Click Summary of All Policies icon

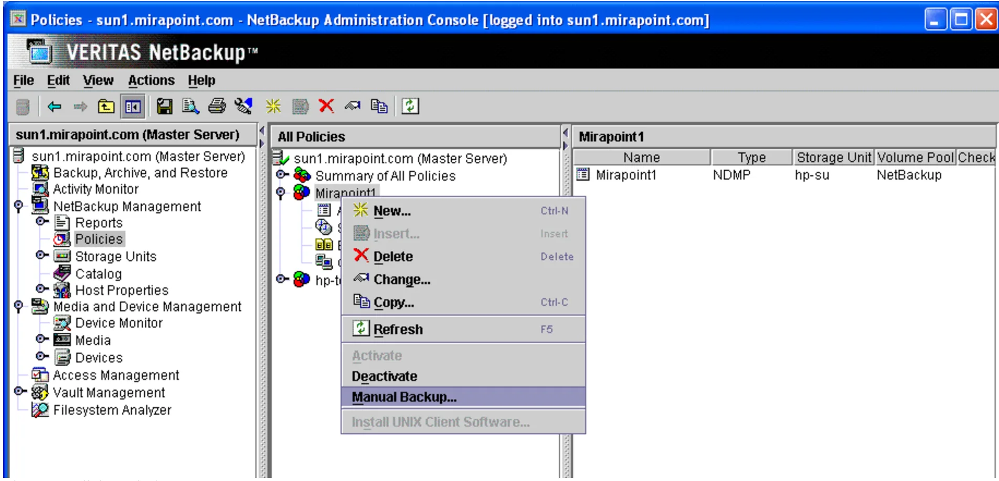point(302,175)
